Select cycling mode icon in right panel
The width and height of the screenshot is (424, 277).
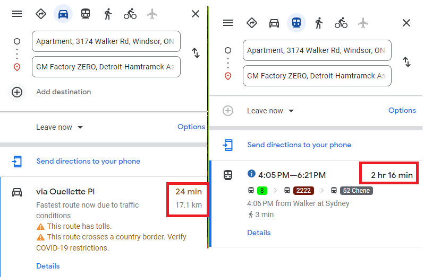(341, 23)
